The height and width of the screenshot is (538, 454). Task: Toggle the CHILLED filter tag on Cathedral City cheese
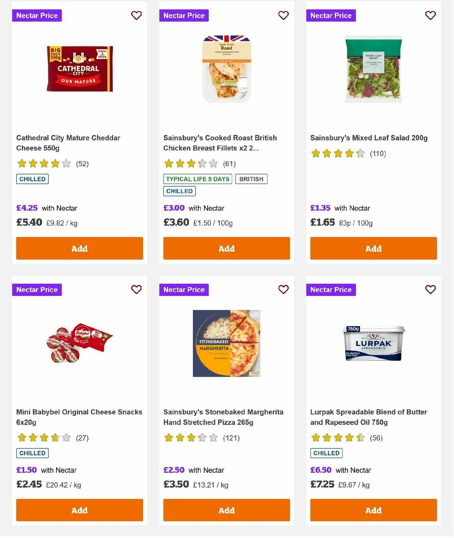tap(32, 178)
